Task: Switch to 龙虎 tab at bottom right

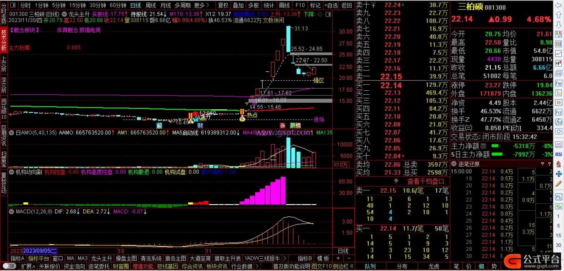Action: point(434,266)
